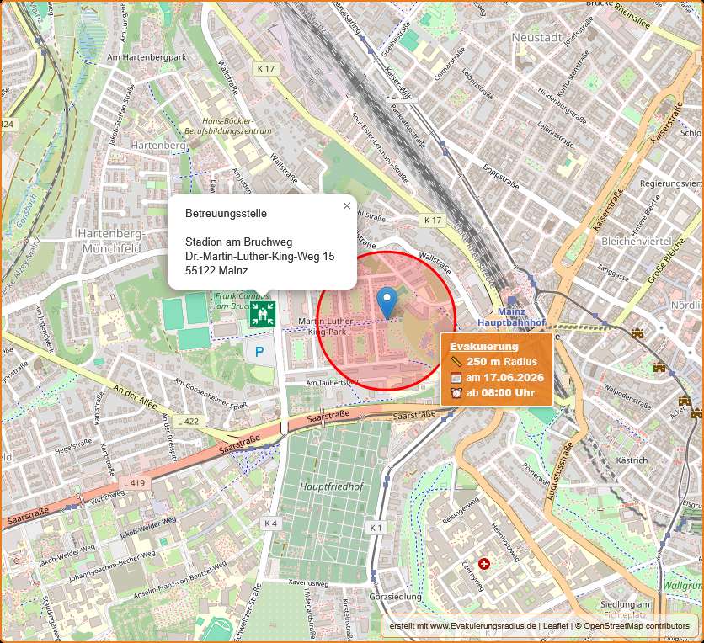Click the ruler icon beside 250 m Radius
Image resolution: width=704 pixels, height=643 pixels.
456,362
